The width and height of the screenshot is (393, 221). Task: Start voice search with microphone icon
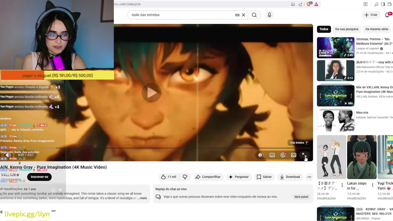269,15
